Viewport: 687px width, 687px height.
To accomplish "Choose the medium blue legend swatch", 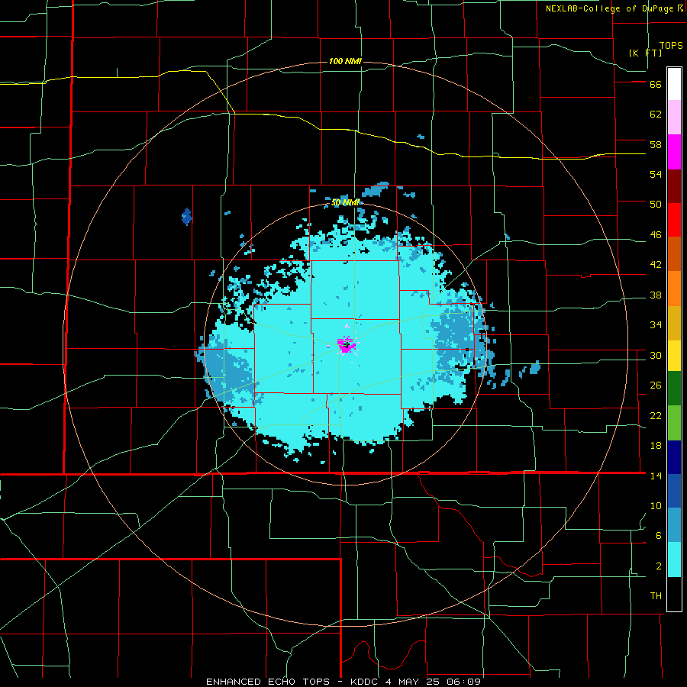I will click(x=674, y=491).
